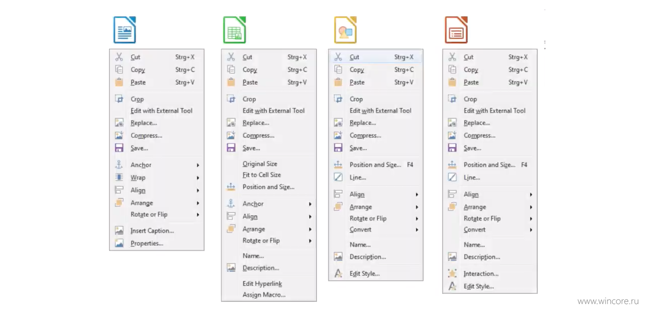645x311 pixels.
Task: Click the Align icon in Impress menu
Action: point(452,194)
